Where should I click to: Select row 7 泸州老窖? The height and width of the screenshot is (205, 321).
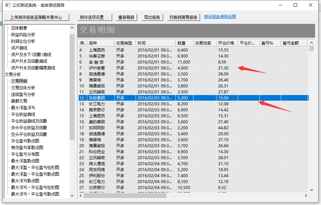193,68
